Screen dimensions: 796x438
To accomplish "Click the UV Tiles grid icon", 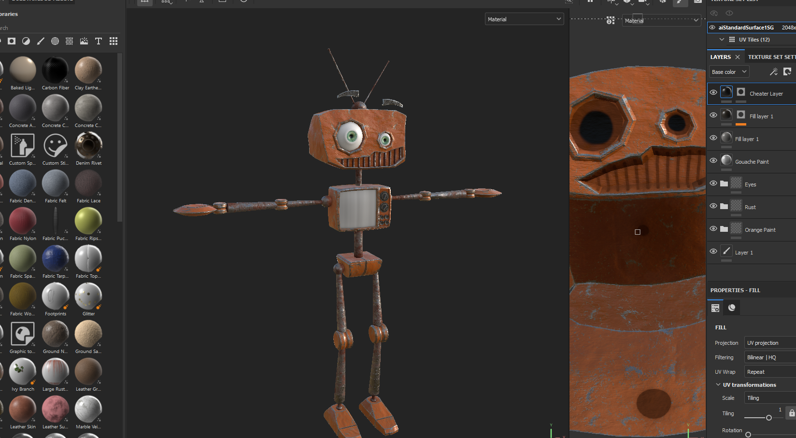I will coord(732,40).
